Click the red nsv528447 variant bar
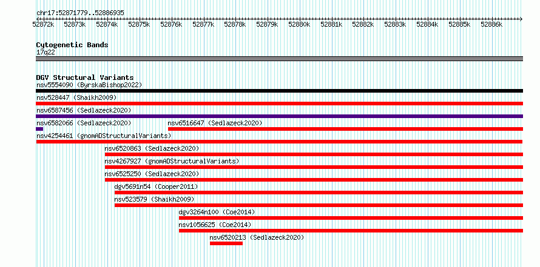The height and width of the screenshot is (267, 540). pos(280,104)
